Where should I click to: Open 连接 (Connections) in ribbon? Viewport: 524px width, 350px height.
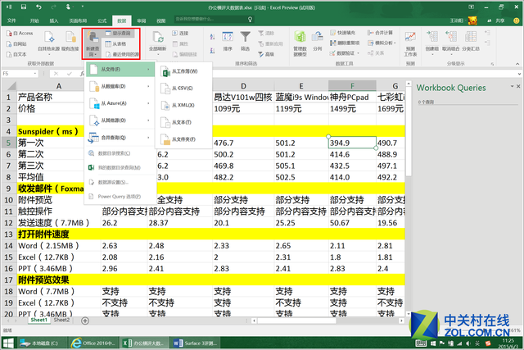(180, 33)
